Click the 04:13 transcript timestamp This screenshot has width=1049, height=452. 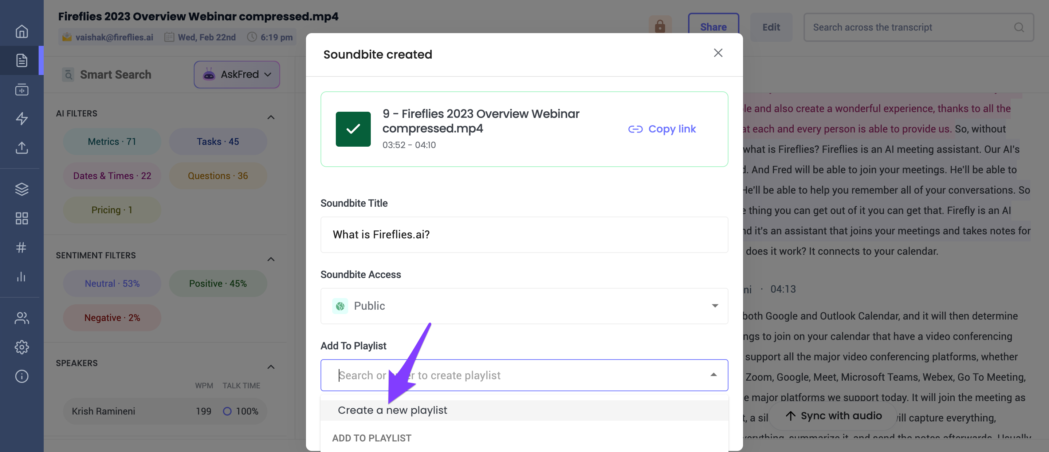click(x=783, y=289)
